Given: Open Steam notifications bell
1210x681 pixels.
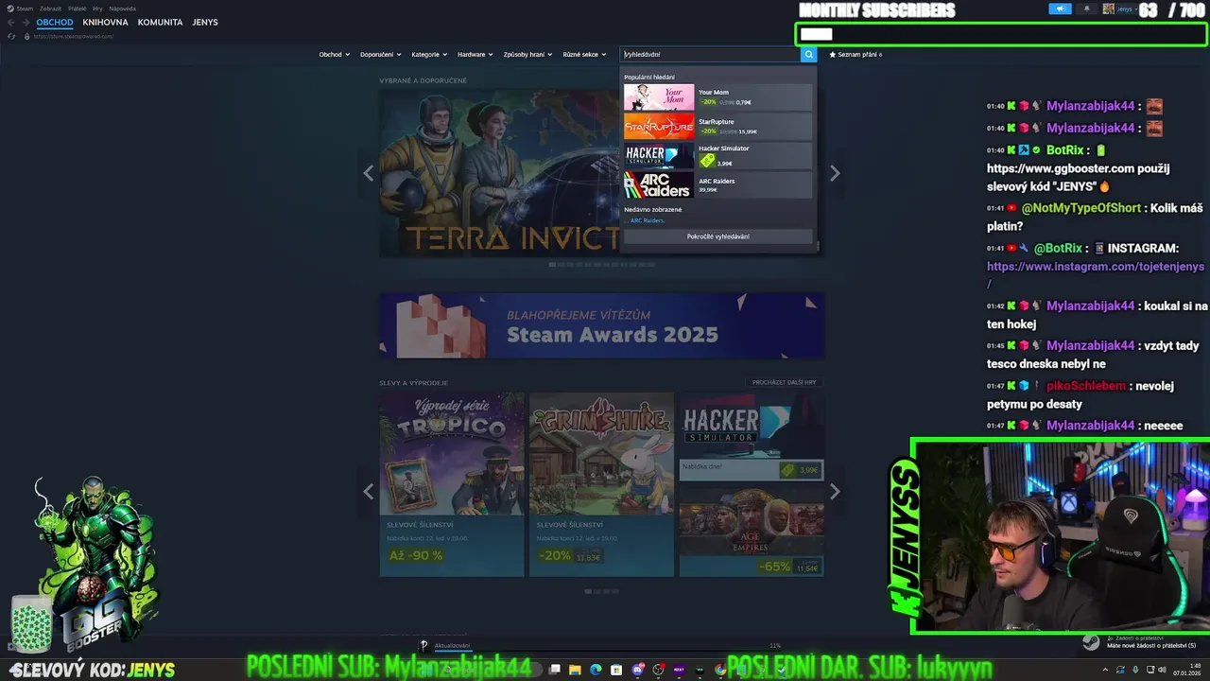Looking at the screenshot, I should point(1085,9).
